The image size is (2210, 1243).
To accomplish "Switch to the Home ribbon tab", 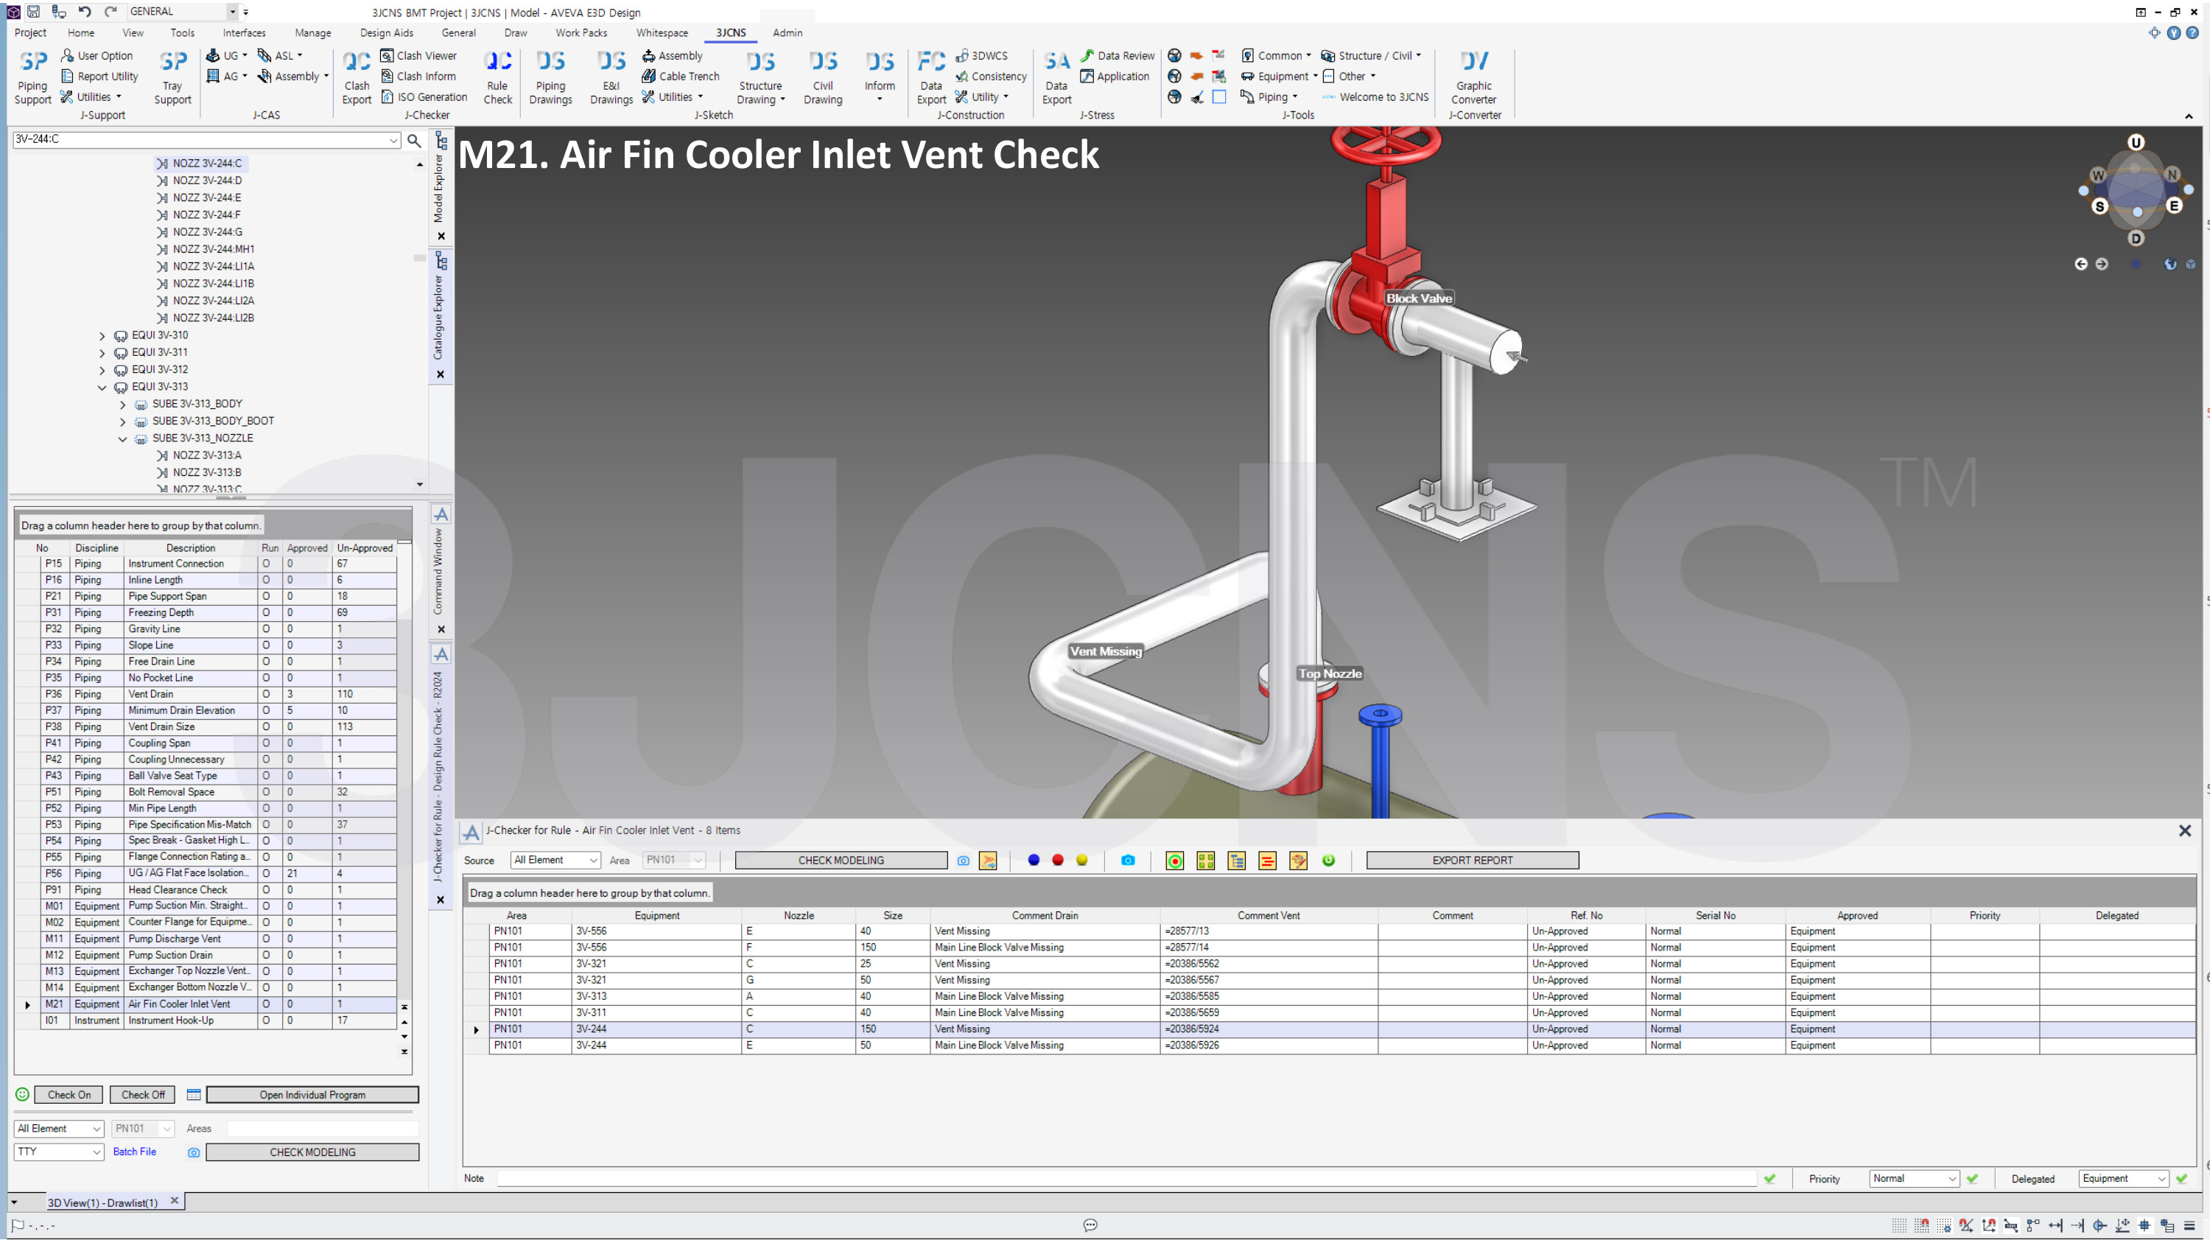I will (x=80, y=32).
